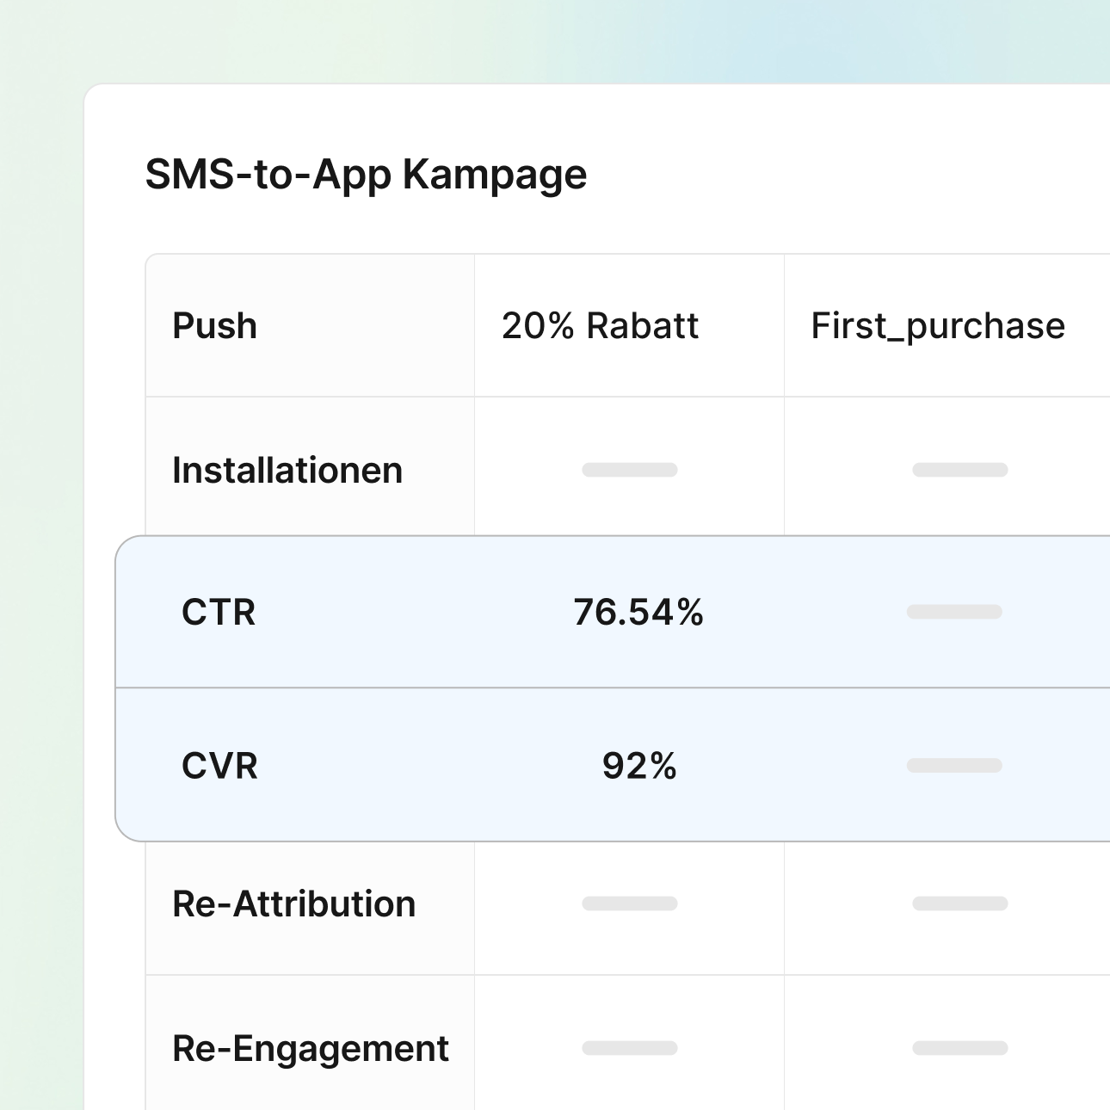This screenshot has width=1110, height=1110.
Task: Click the SMS-to-App Kampage title
Action: click(x=366, y=175)
